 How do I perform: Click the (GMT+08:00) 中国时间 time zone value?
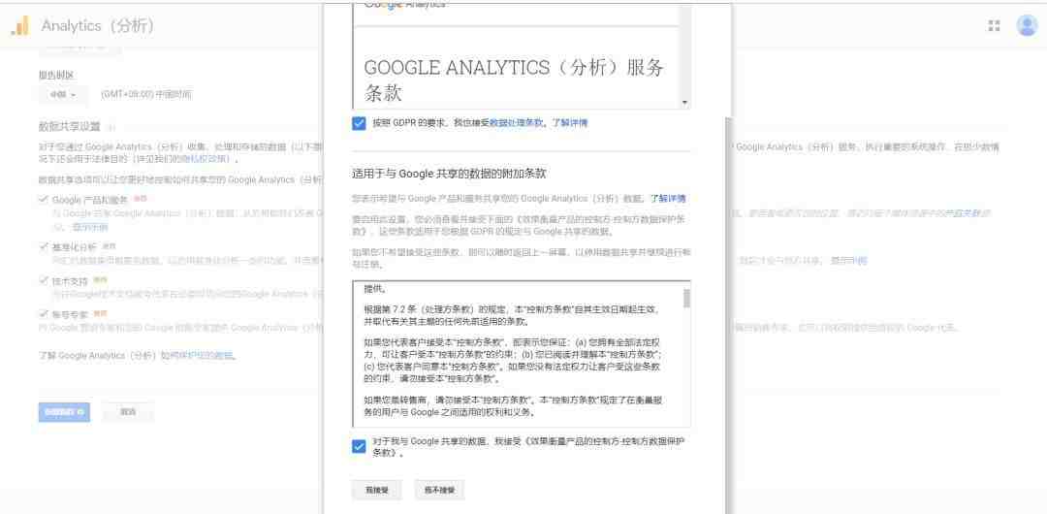(x=146, y=95)
